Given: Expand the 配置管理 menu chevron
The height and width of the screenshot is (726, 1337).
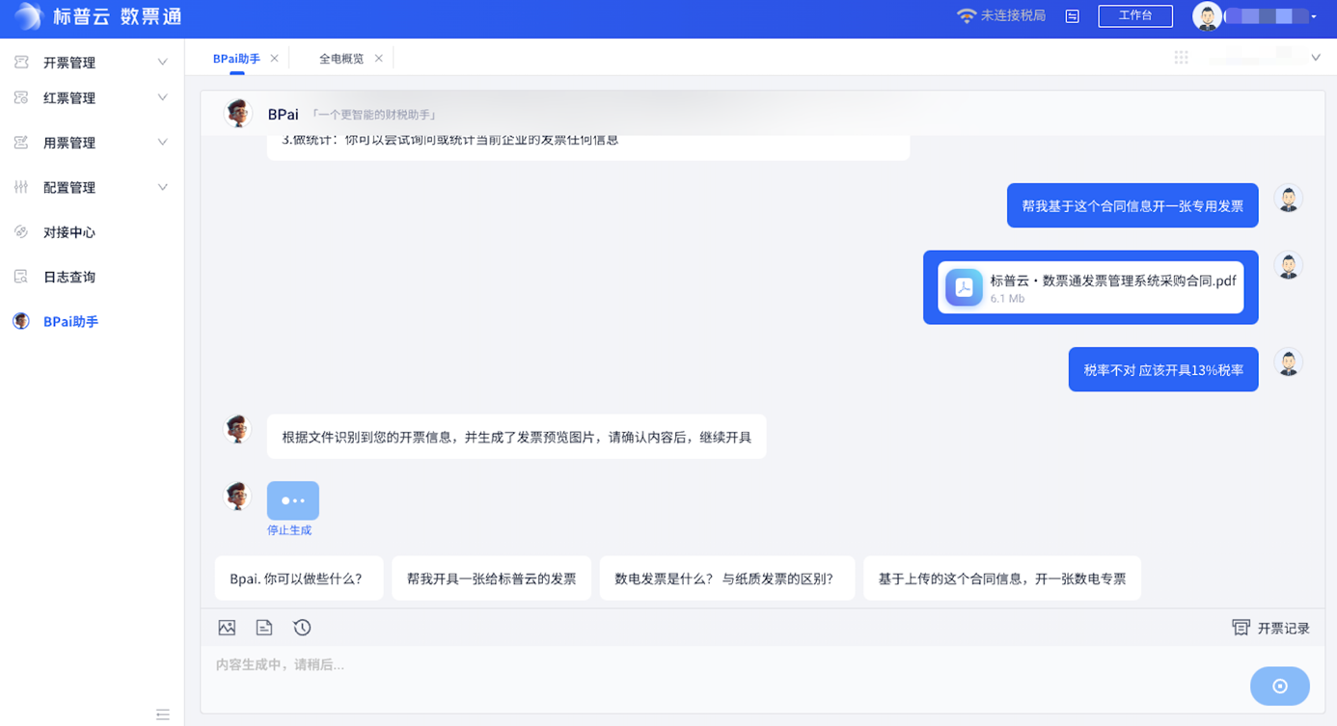Looking at the screenshot, I should (162, 187).
